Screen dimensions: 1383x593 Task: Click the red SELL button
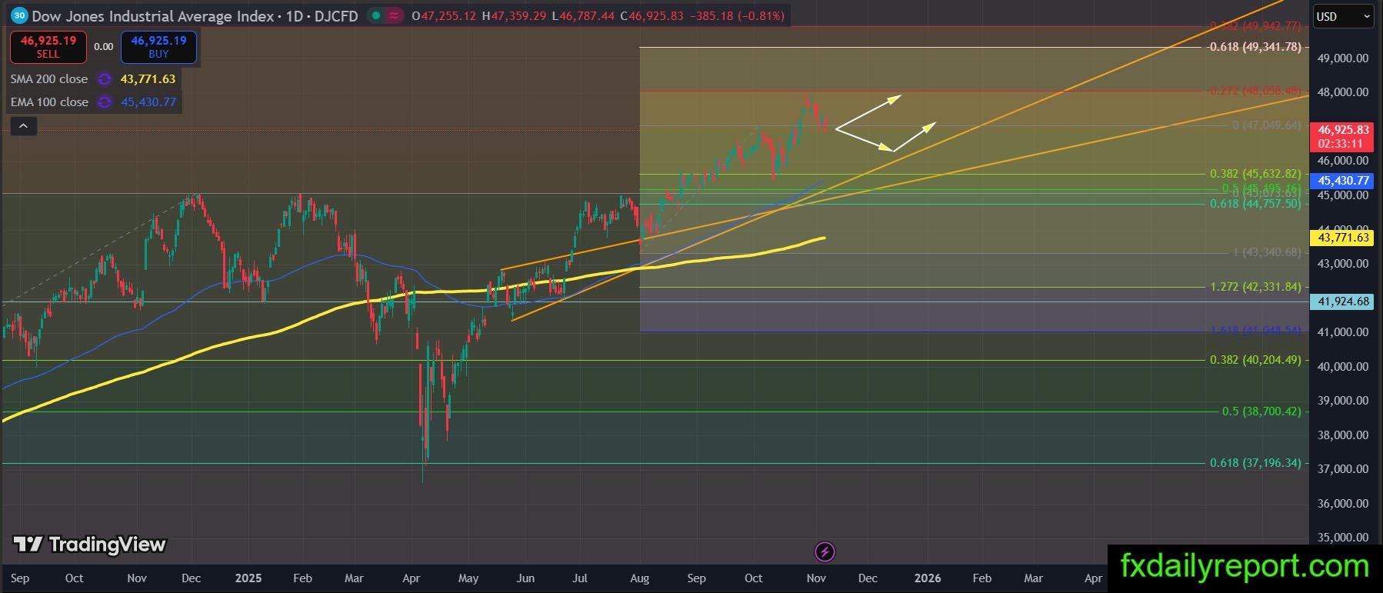48,47
